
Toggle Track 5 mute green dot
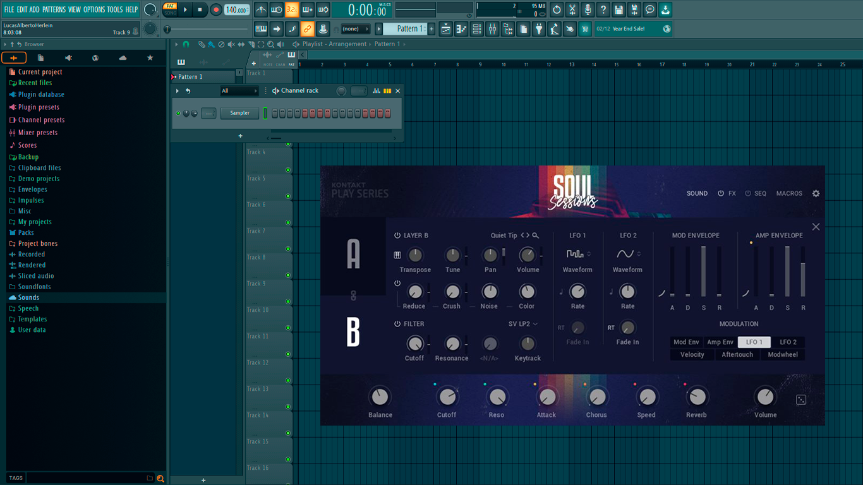pyautogui.click(x=288, y=196)
